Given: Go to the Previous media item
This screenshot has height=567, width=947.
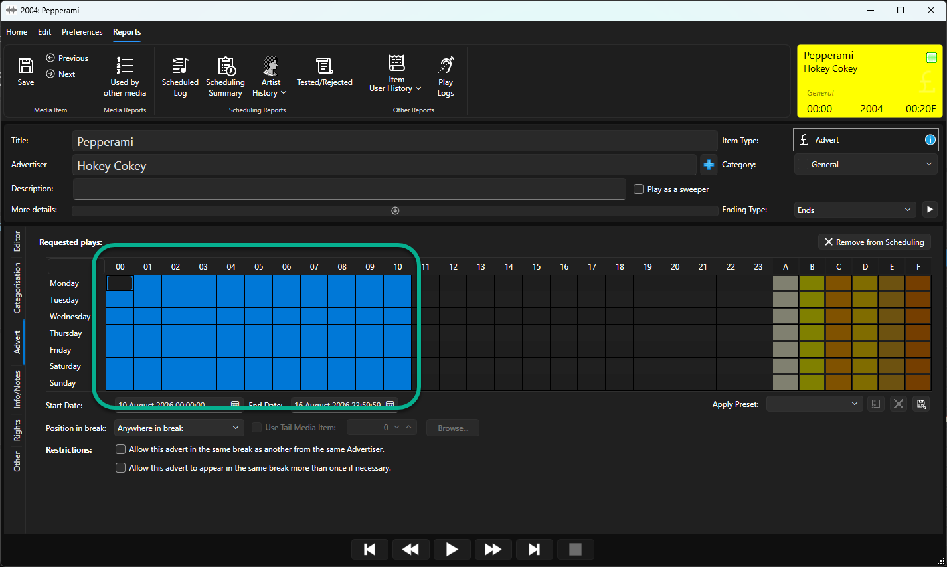Looking at the screenshot, I should (x=67, y=58).
